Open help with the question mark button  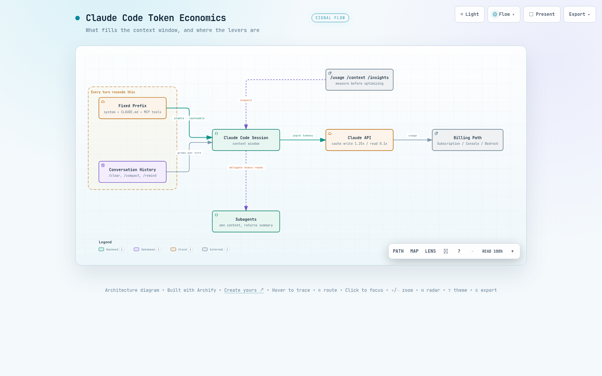point(459,251)
